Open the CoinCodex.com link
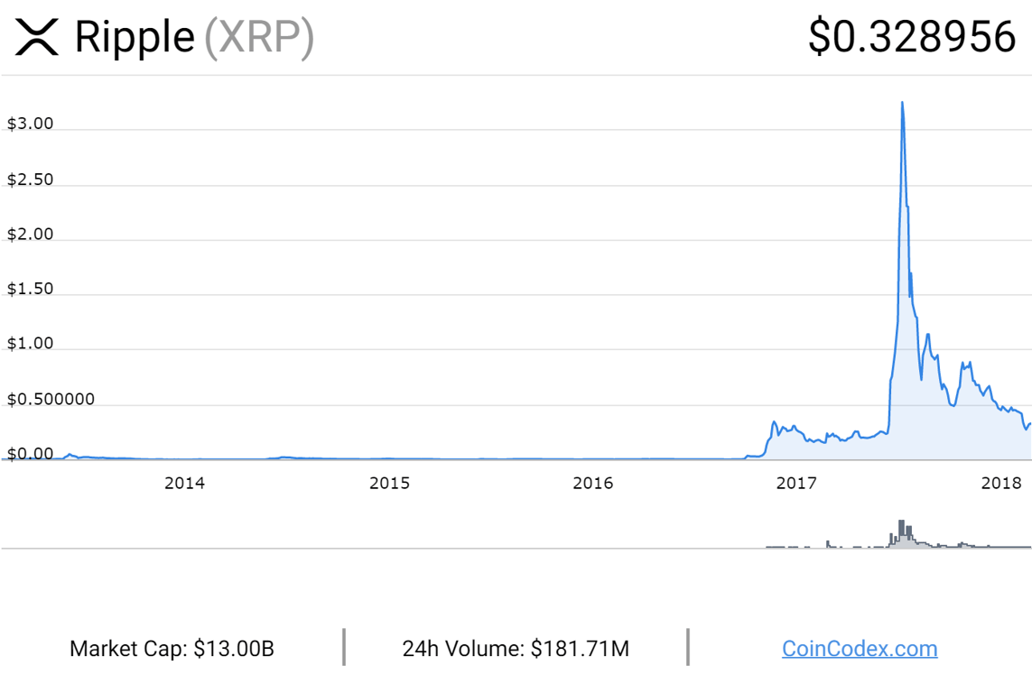Image resolution: width=1032 pixels, height=693 pixels. pyautogui.click(x=859, y=648)
